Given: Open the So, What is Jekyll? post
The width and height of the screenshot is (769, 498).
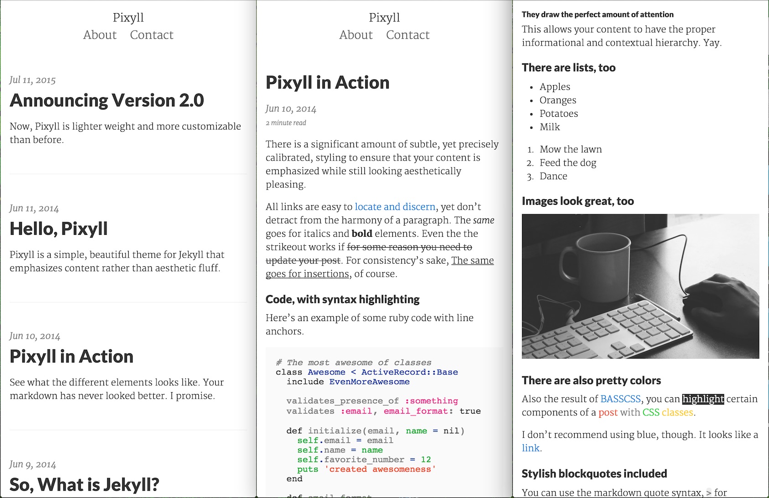Looking at the screenshot, I should coord(84,485).
